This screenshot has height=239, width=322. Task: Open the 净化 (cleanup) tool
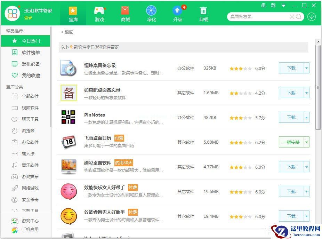click(151, 14)
